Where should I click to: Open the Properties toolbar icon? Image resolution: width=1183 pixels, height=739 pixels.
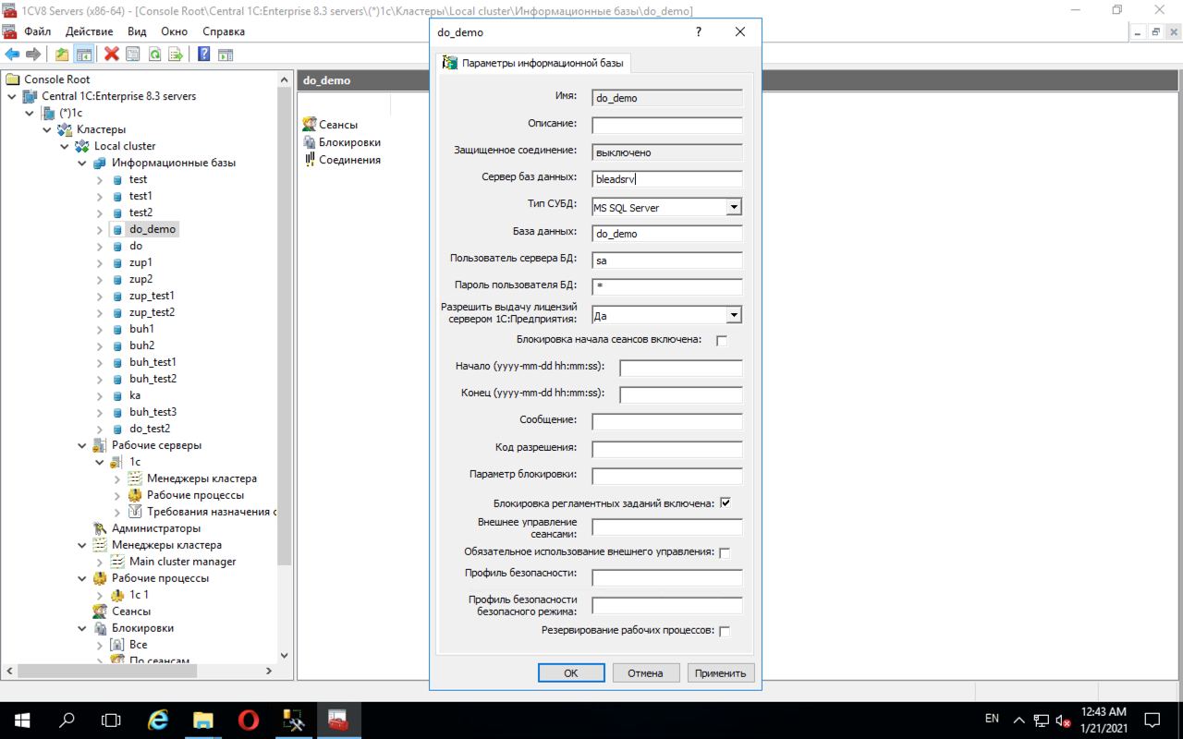(133, 55)
